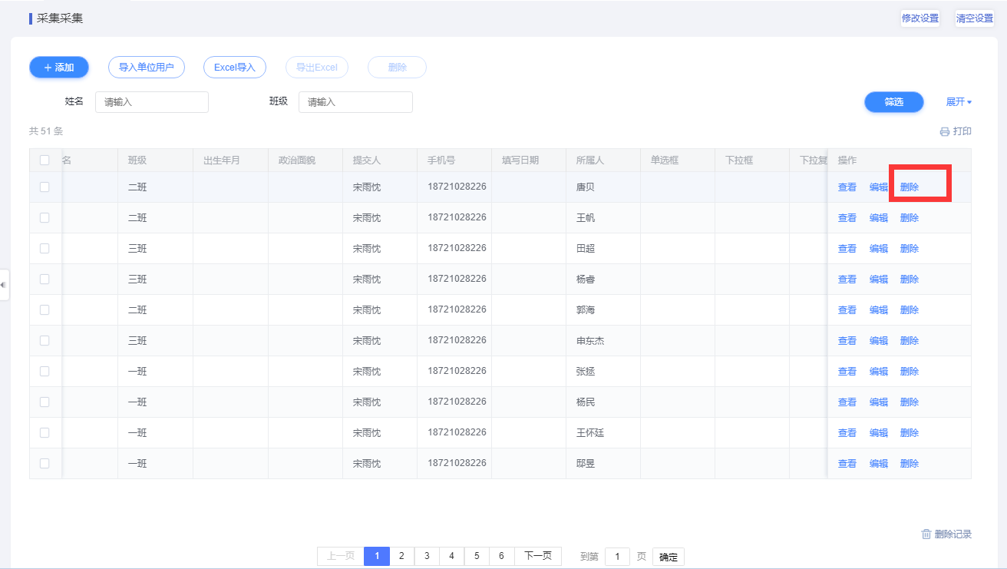The image size is (1007, 569).
Task: Go to page 3 in pagination
Action: pos(427,557)
